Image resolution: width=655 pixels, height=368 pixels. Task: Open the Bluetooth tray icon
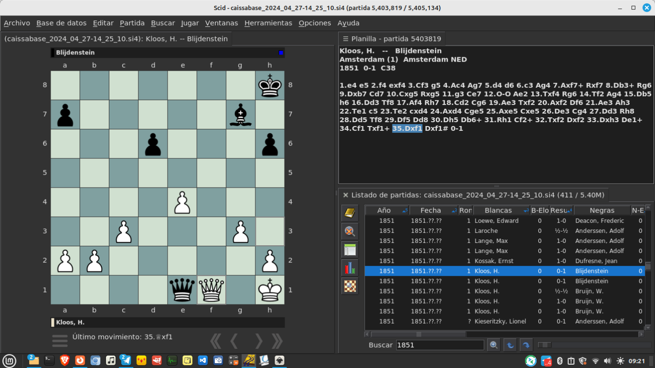560,361
